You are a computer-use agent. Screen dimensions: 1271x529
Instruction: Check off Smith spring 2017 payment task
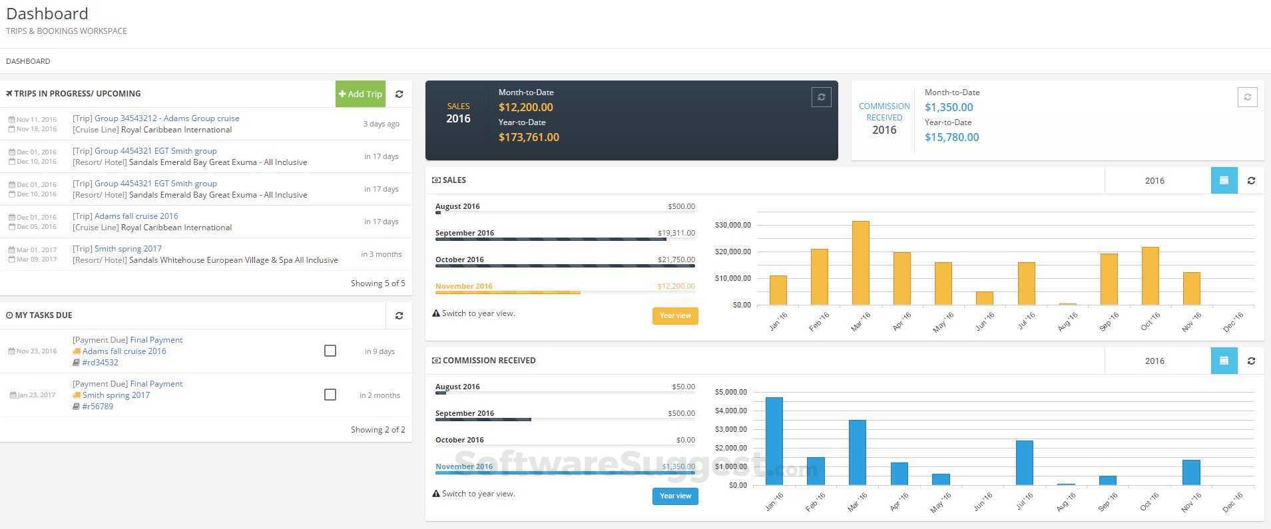pyautogui.click(x=330, y=395)
